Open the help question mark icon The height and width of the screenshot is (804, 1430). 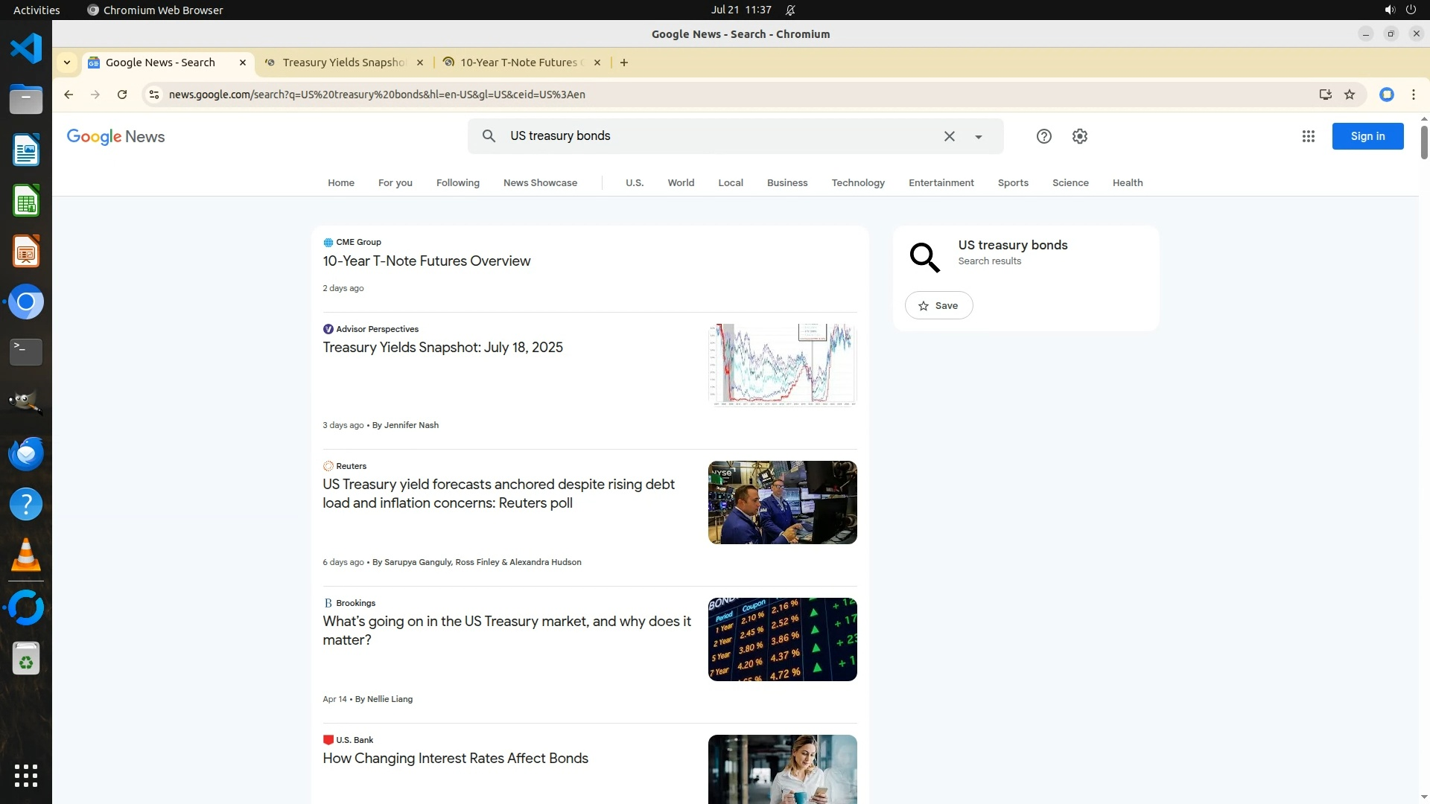1043,136
